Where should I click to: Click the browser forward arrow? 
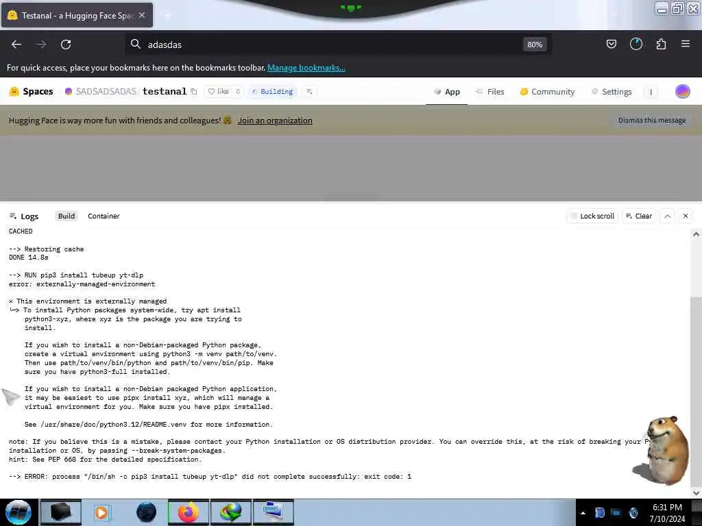tap(41, 45)
